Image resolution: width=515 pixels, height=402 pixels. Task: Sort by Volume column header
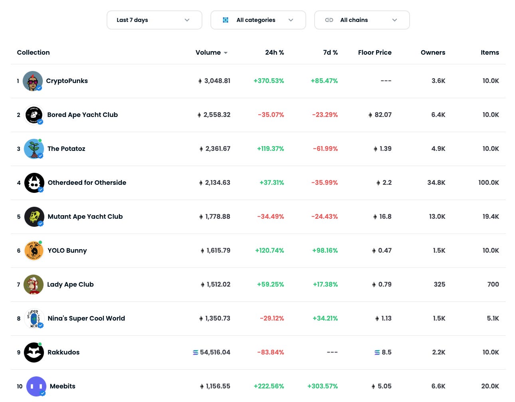(x=208, y=52)
